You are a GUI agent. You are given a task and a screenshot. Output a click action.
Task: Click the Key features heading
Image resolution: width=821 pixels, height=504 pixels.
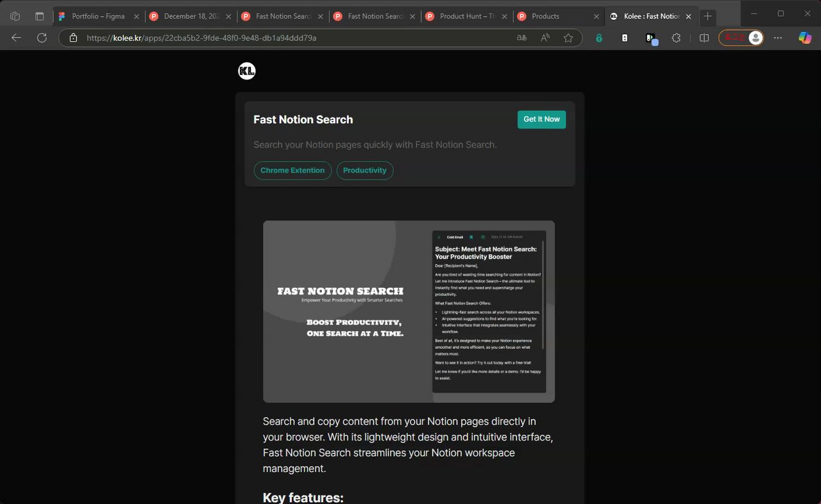tap(303, 497)
